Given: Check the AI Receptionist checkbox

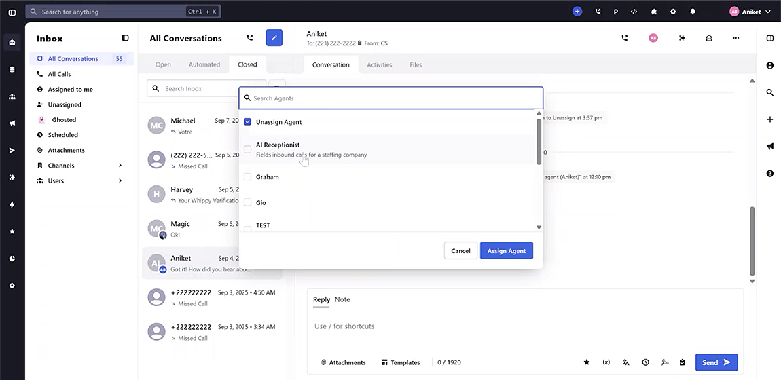Looking at the screenshot, I should 248,149.
